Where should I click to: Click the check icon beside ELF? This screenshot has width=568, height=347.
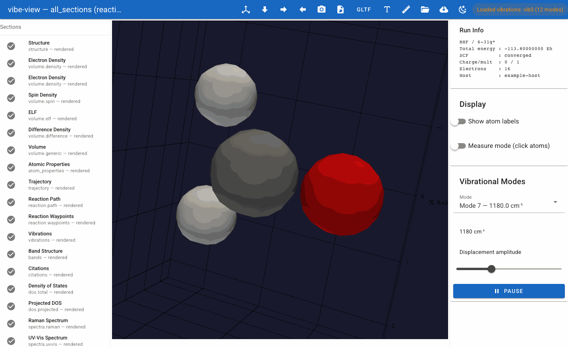tap(11, 116)
